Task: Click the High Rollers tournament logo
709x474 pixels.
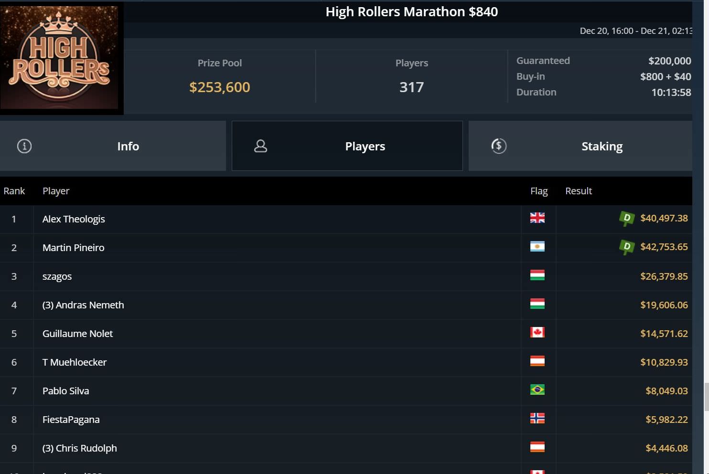Action: [60, 57]
